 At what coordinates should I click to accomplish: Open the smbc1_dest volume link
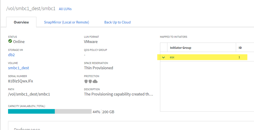pyautogui.click(x=18, y=68)
